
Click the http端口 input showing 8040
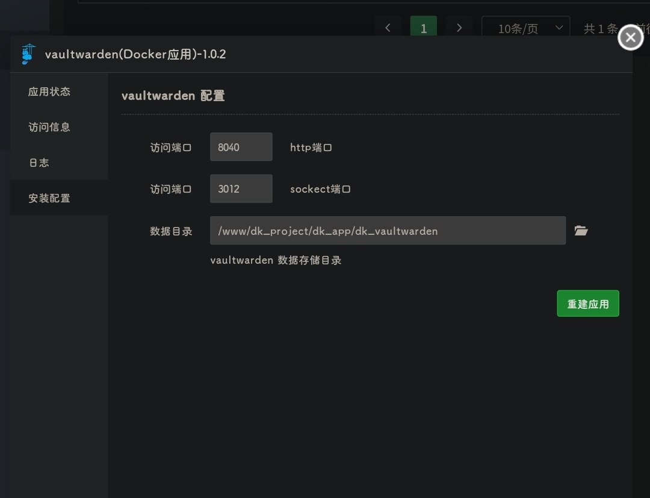click(241, 146)
